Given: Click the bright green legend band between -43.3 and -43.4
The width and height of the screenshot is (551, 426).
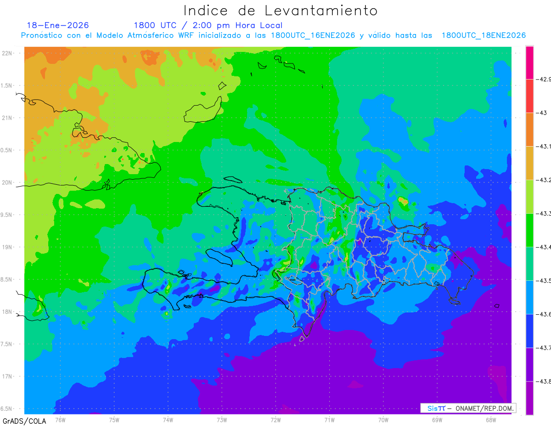Looking at the screenshot, I should click(529, 230).
